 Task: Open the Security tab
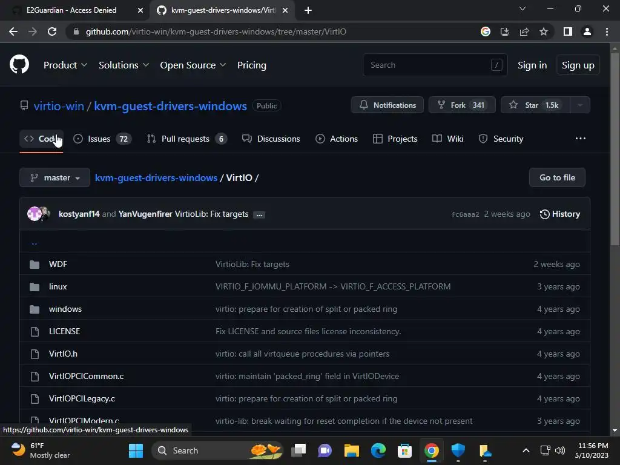[501, 139]
